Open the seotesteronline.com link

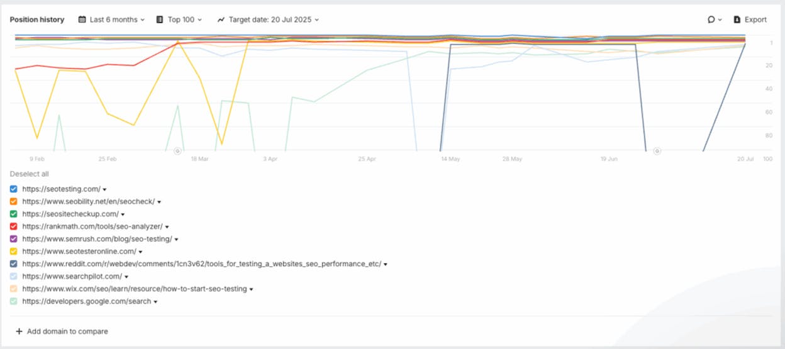(79, 252)
